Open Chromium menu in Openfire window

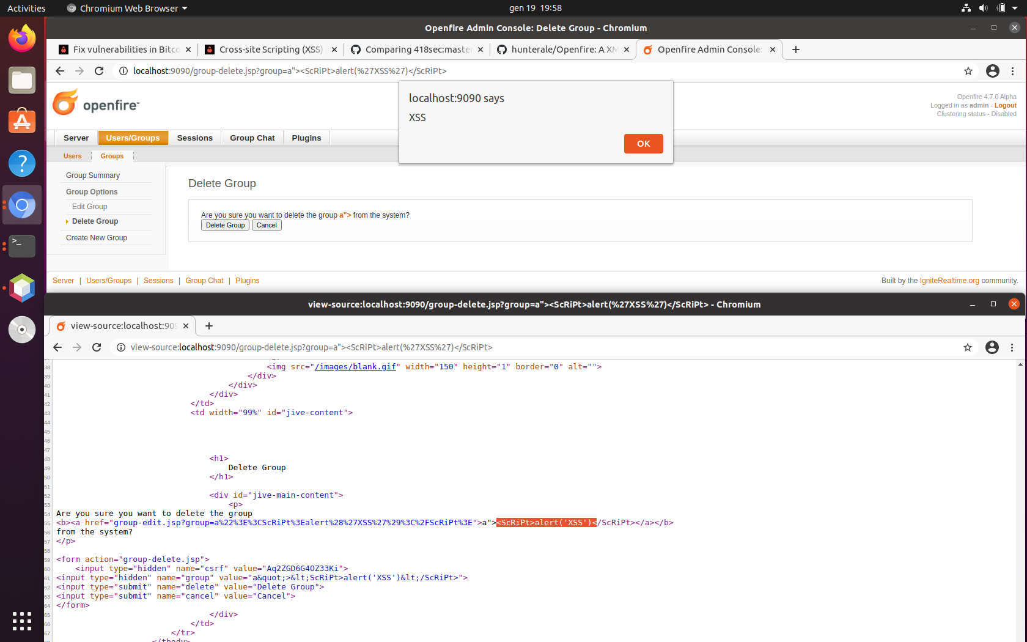tap(1013, 71)
